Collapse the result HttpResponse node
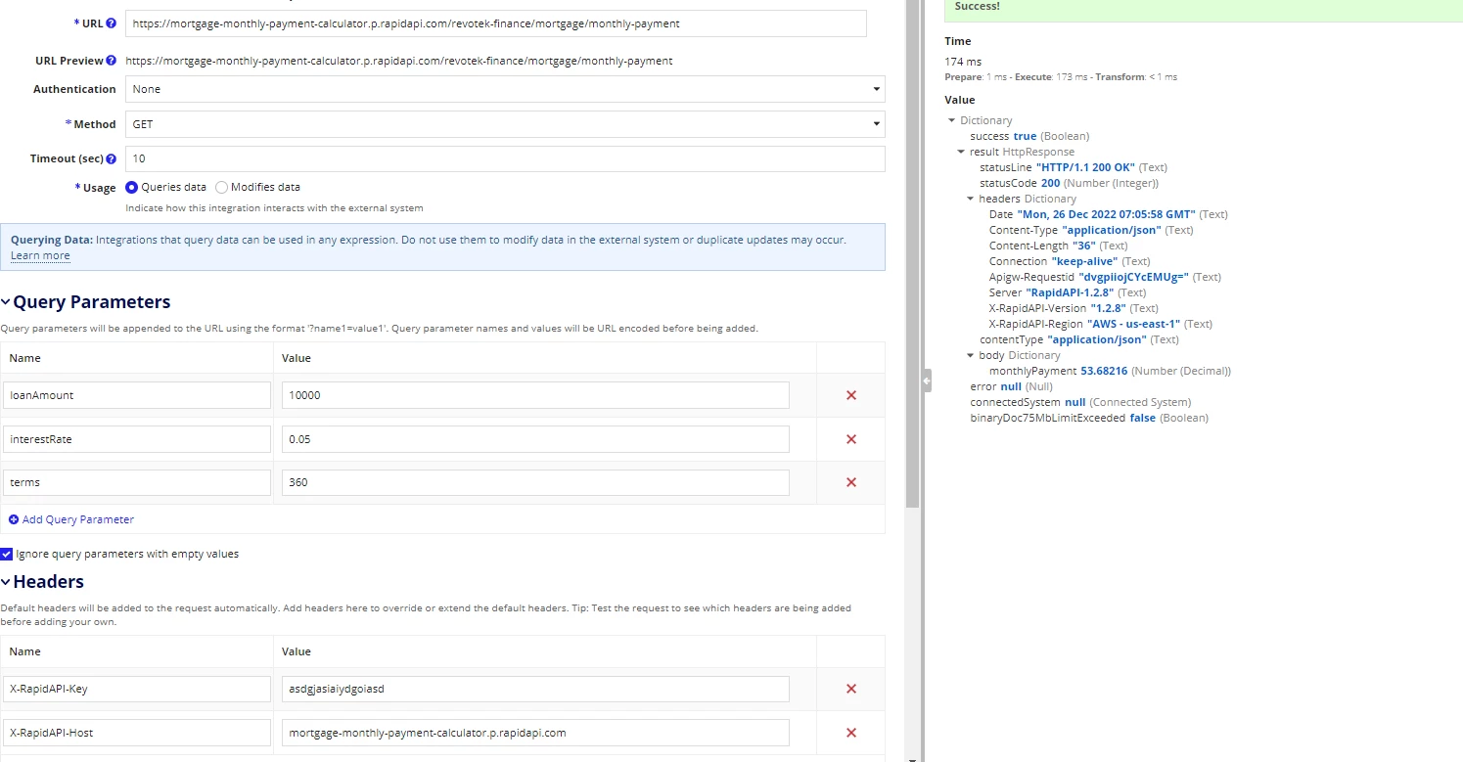This screenshot has width=1463, height=762. 961,152
